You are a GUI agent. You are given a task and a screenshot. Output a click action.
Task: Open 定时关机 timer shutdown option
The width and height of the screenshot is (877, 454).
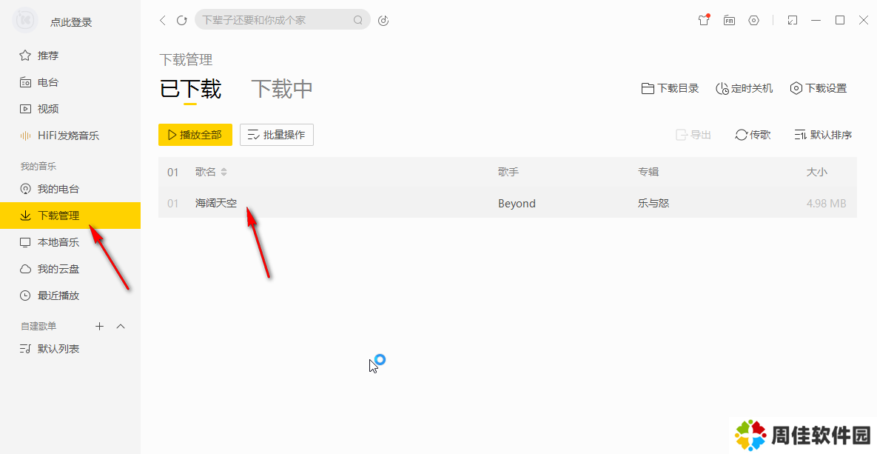click(744, 89)
